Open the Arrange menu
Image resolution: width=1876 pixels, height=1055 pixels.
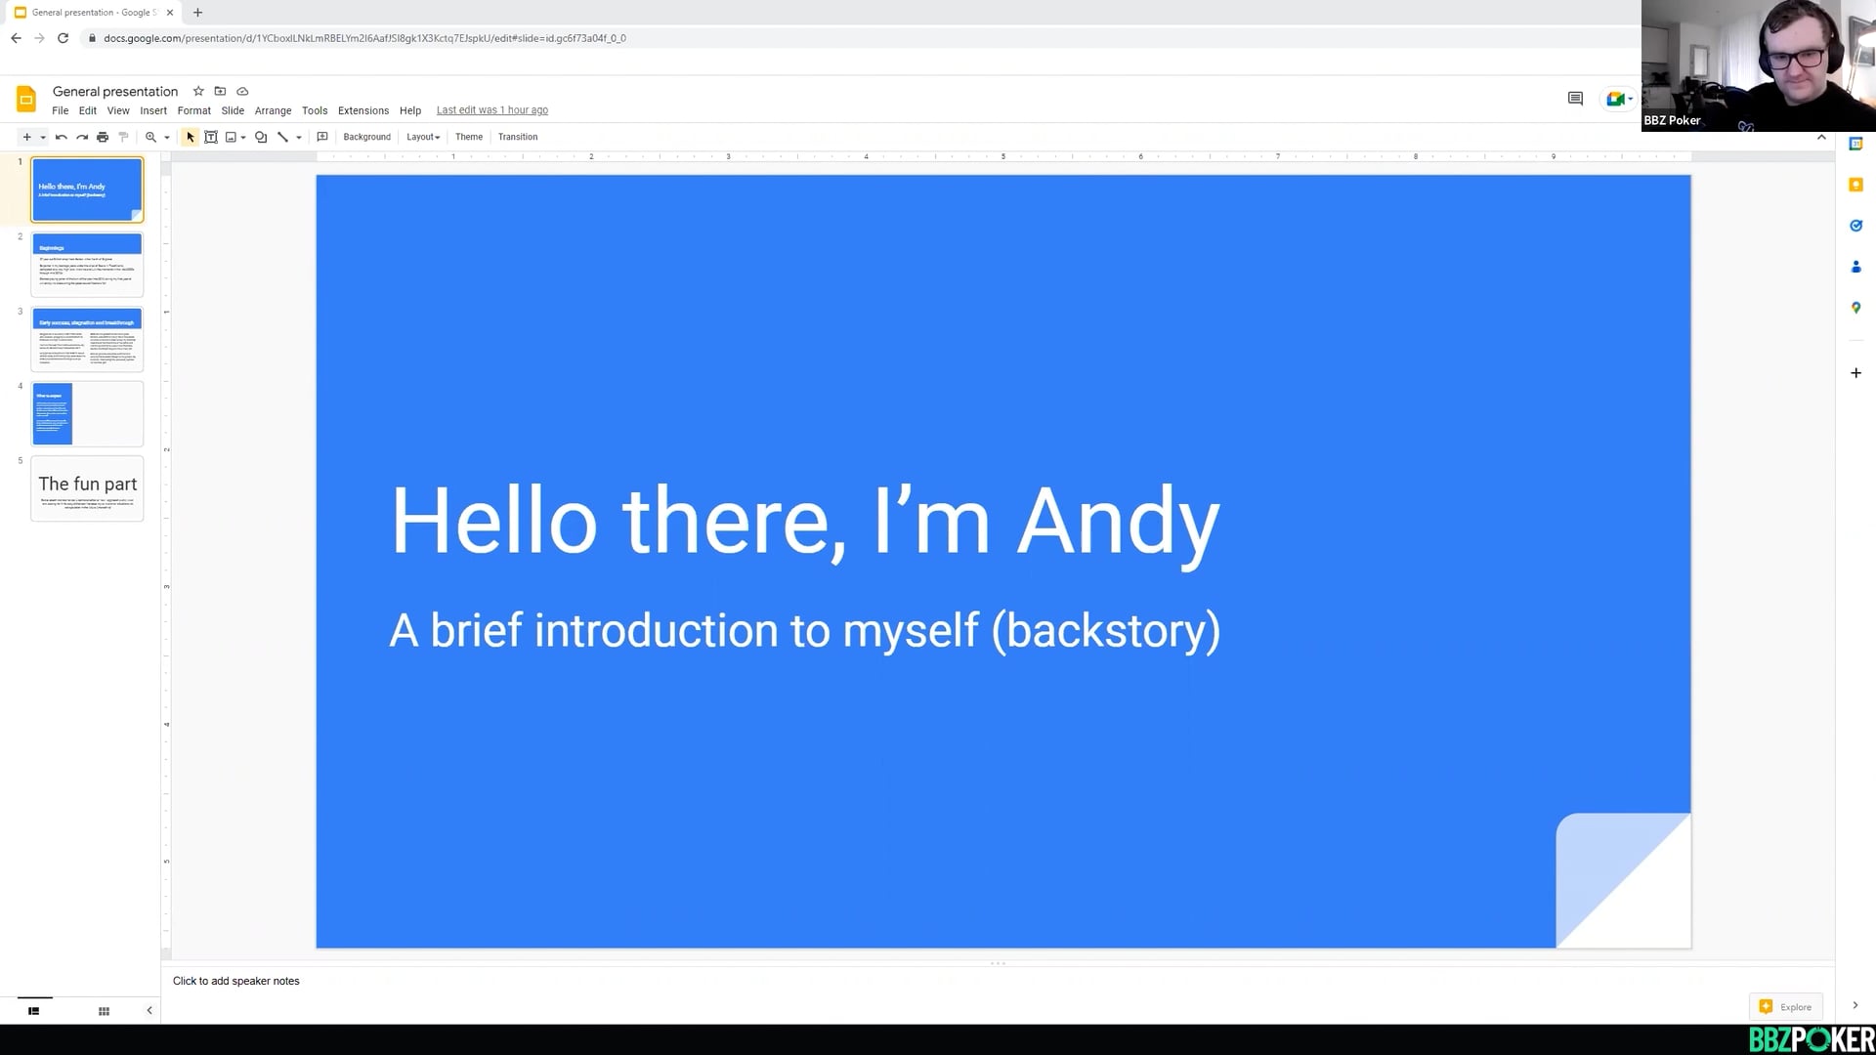coord(273,110)
